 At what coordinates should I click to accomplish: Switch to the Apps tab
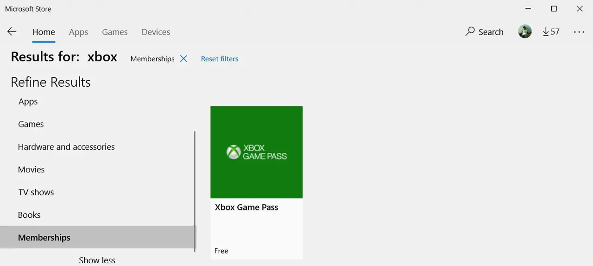coord(78,32)
